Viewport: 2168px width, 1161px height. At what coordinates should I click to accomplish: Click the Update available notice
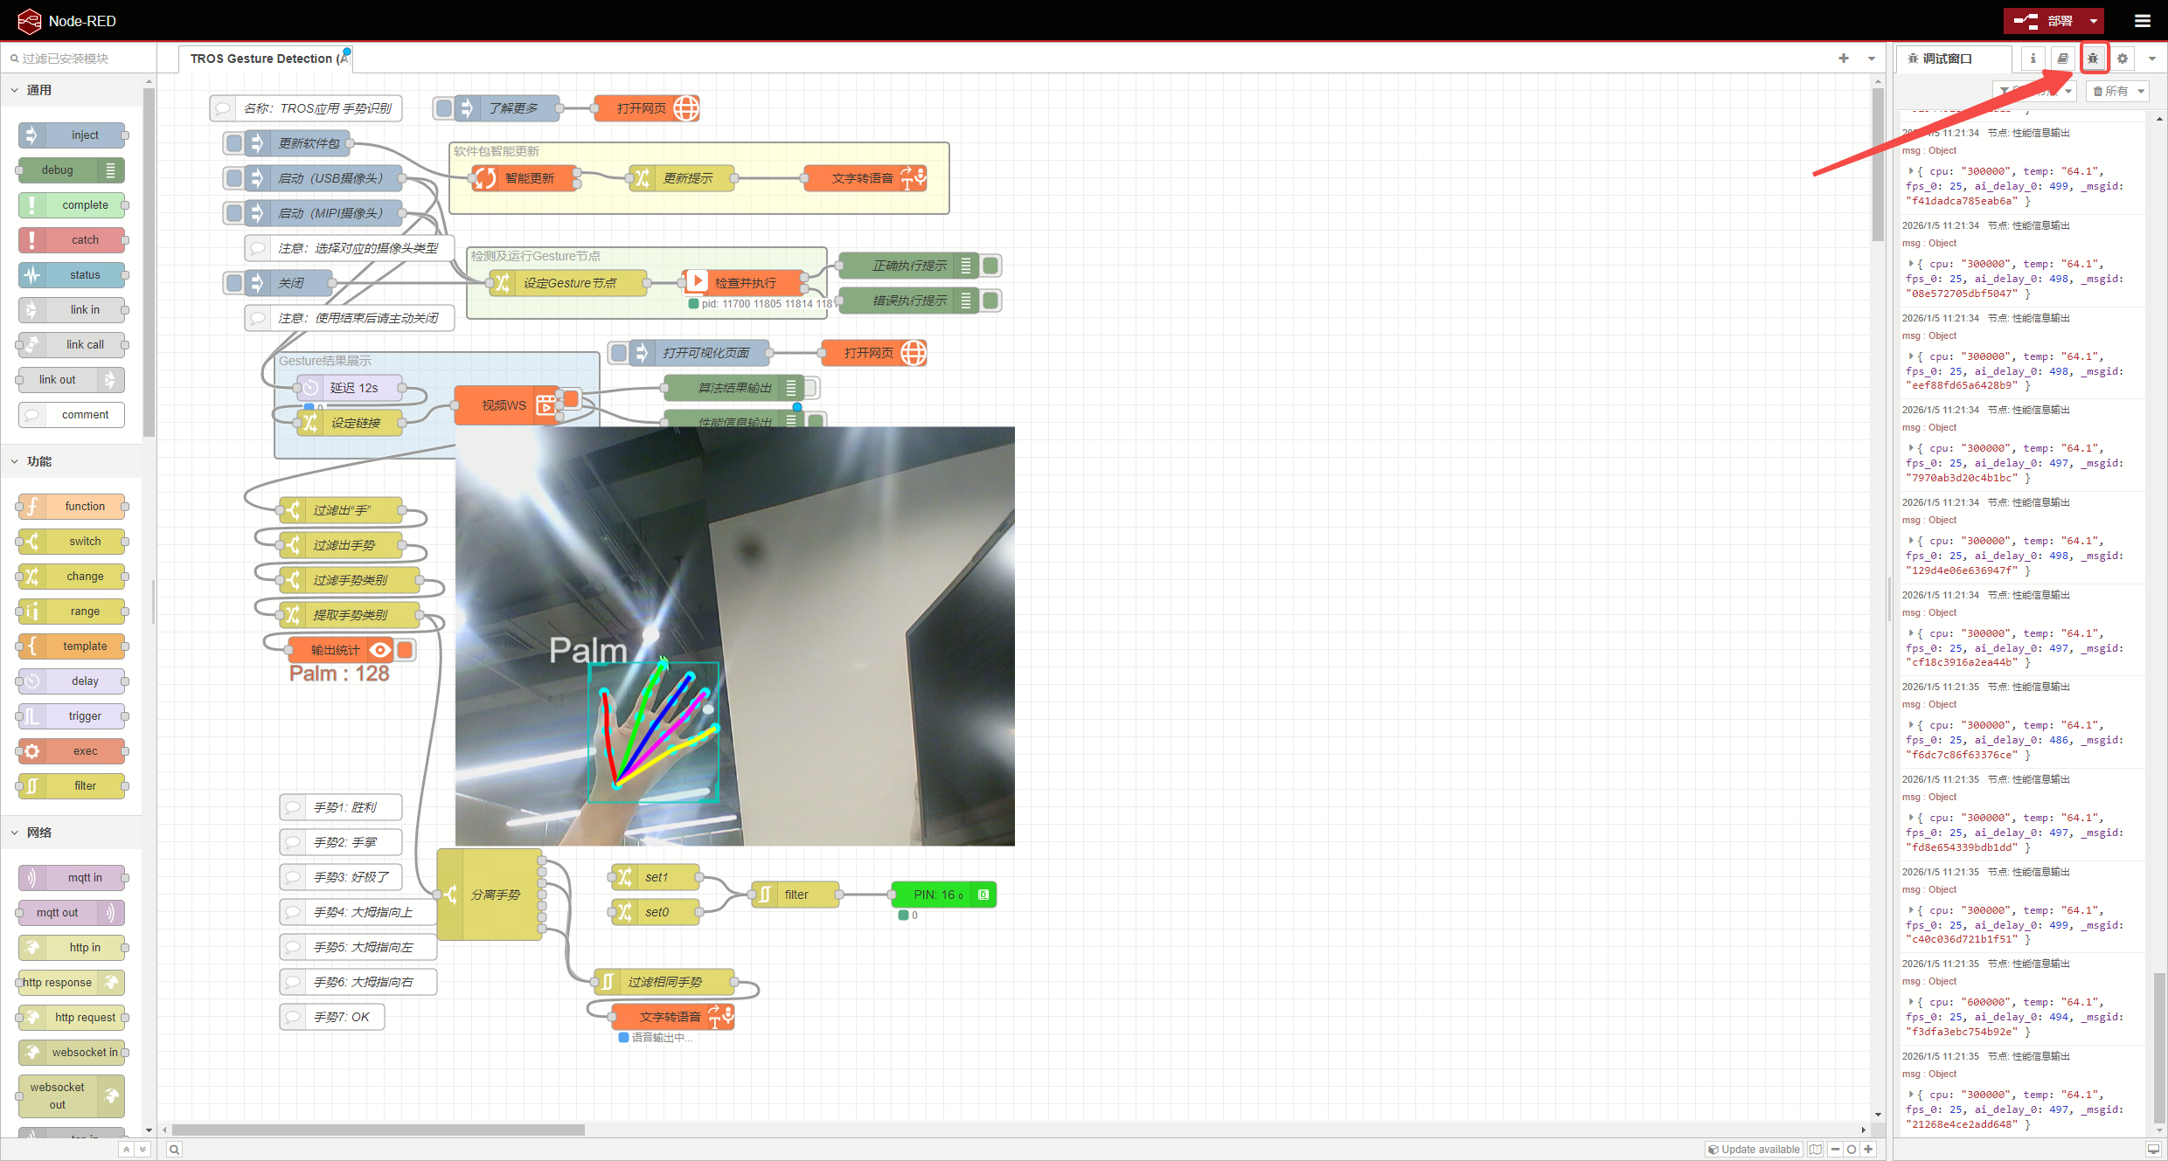coord(1754,1150)
